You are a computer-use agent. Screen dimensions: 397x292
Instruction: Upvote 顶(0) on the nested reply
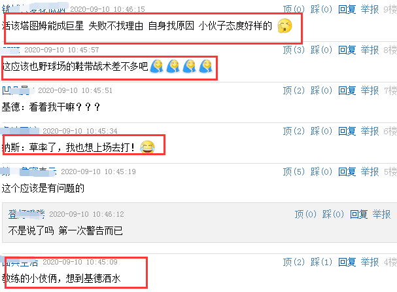305,215
